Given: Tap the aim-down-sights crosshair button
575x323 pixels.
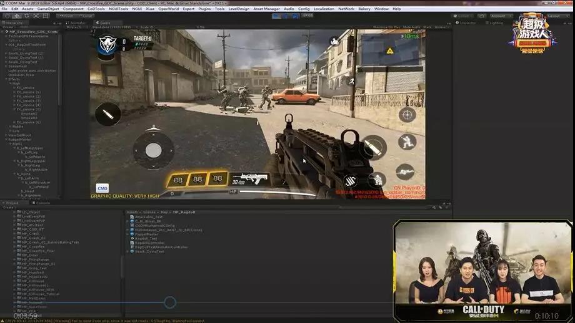Looking at the screenshot, I should tap(407, 115).
